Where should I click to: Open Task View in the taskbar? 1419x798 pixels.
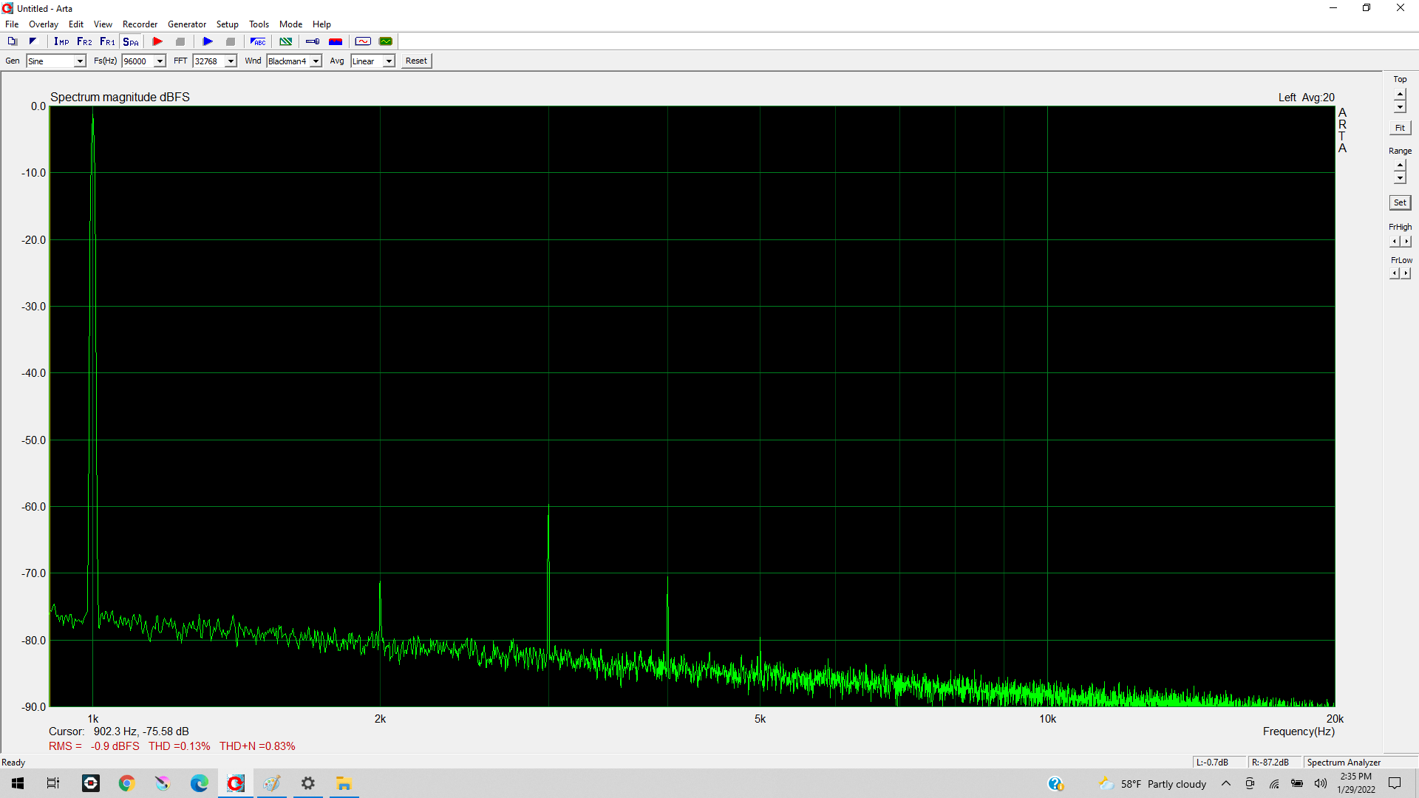(x=53, y=783)
